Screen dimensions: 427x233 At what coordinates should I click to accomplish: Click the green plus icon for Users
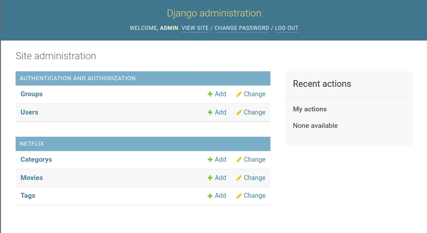coord(210,113)
